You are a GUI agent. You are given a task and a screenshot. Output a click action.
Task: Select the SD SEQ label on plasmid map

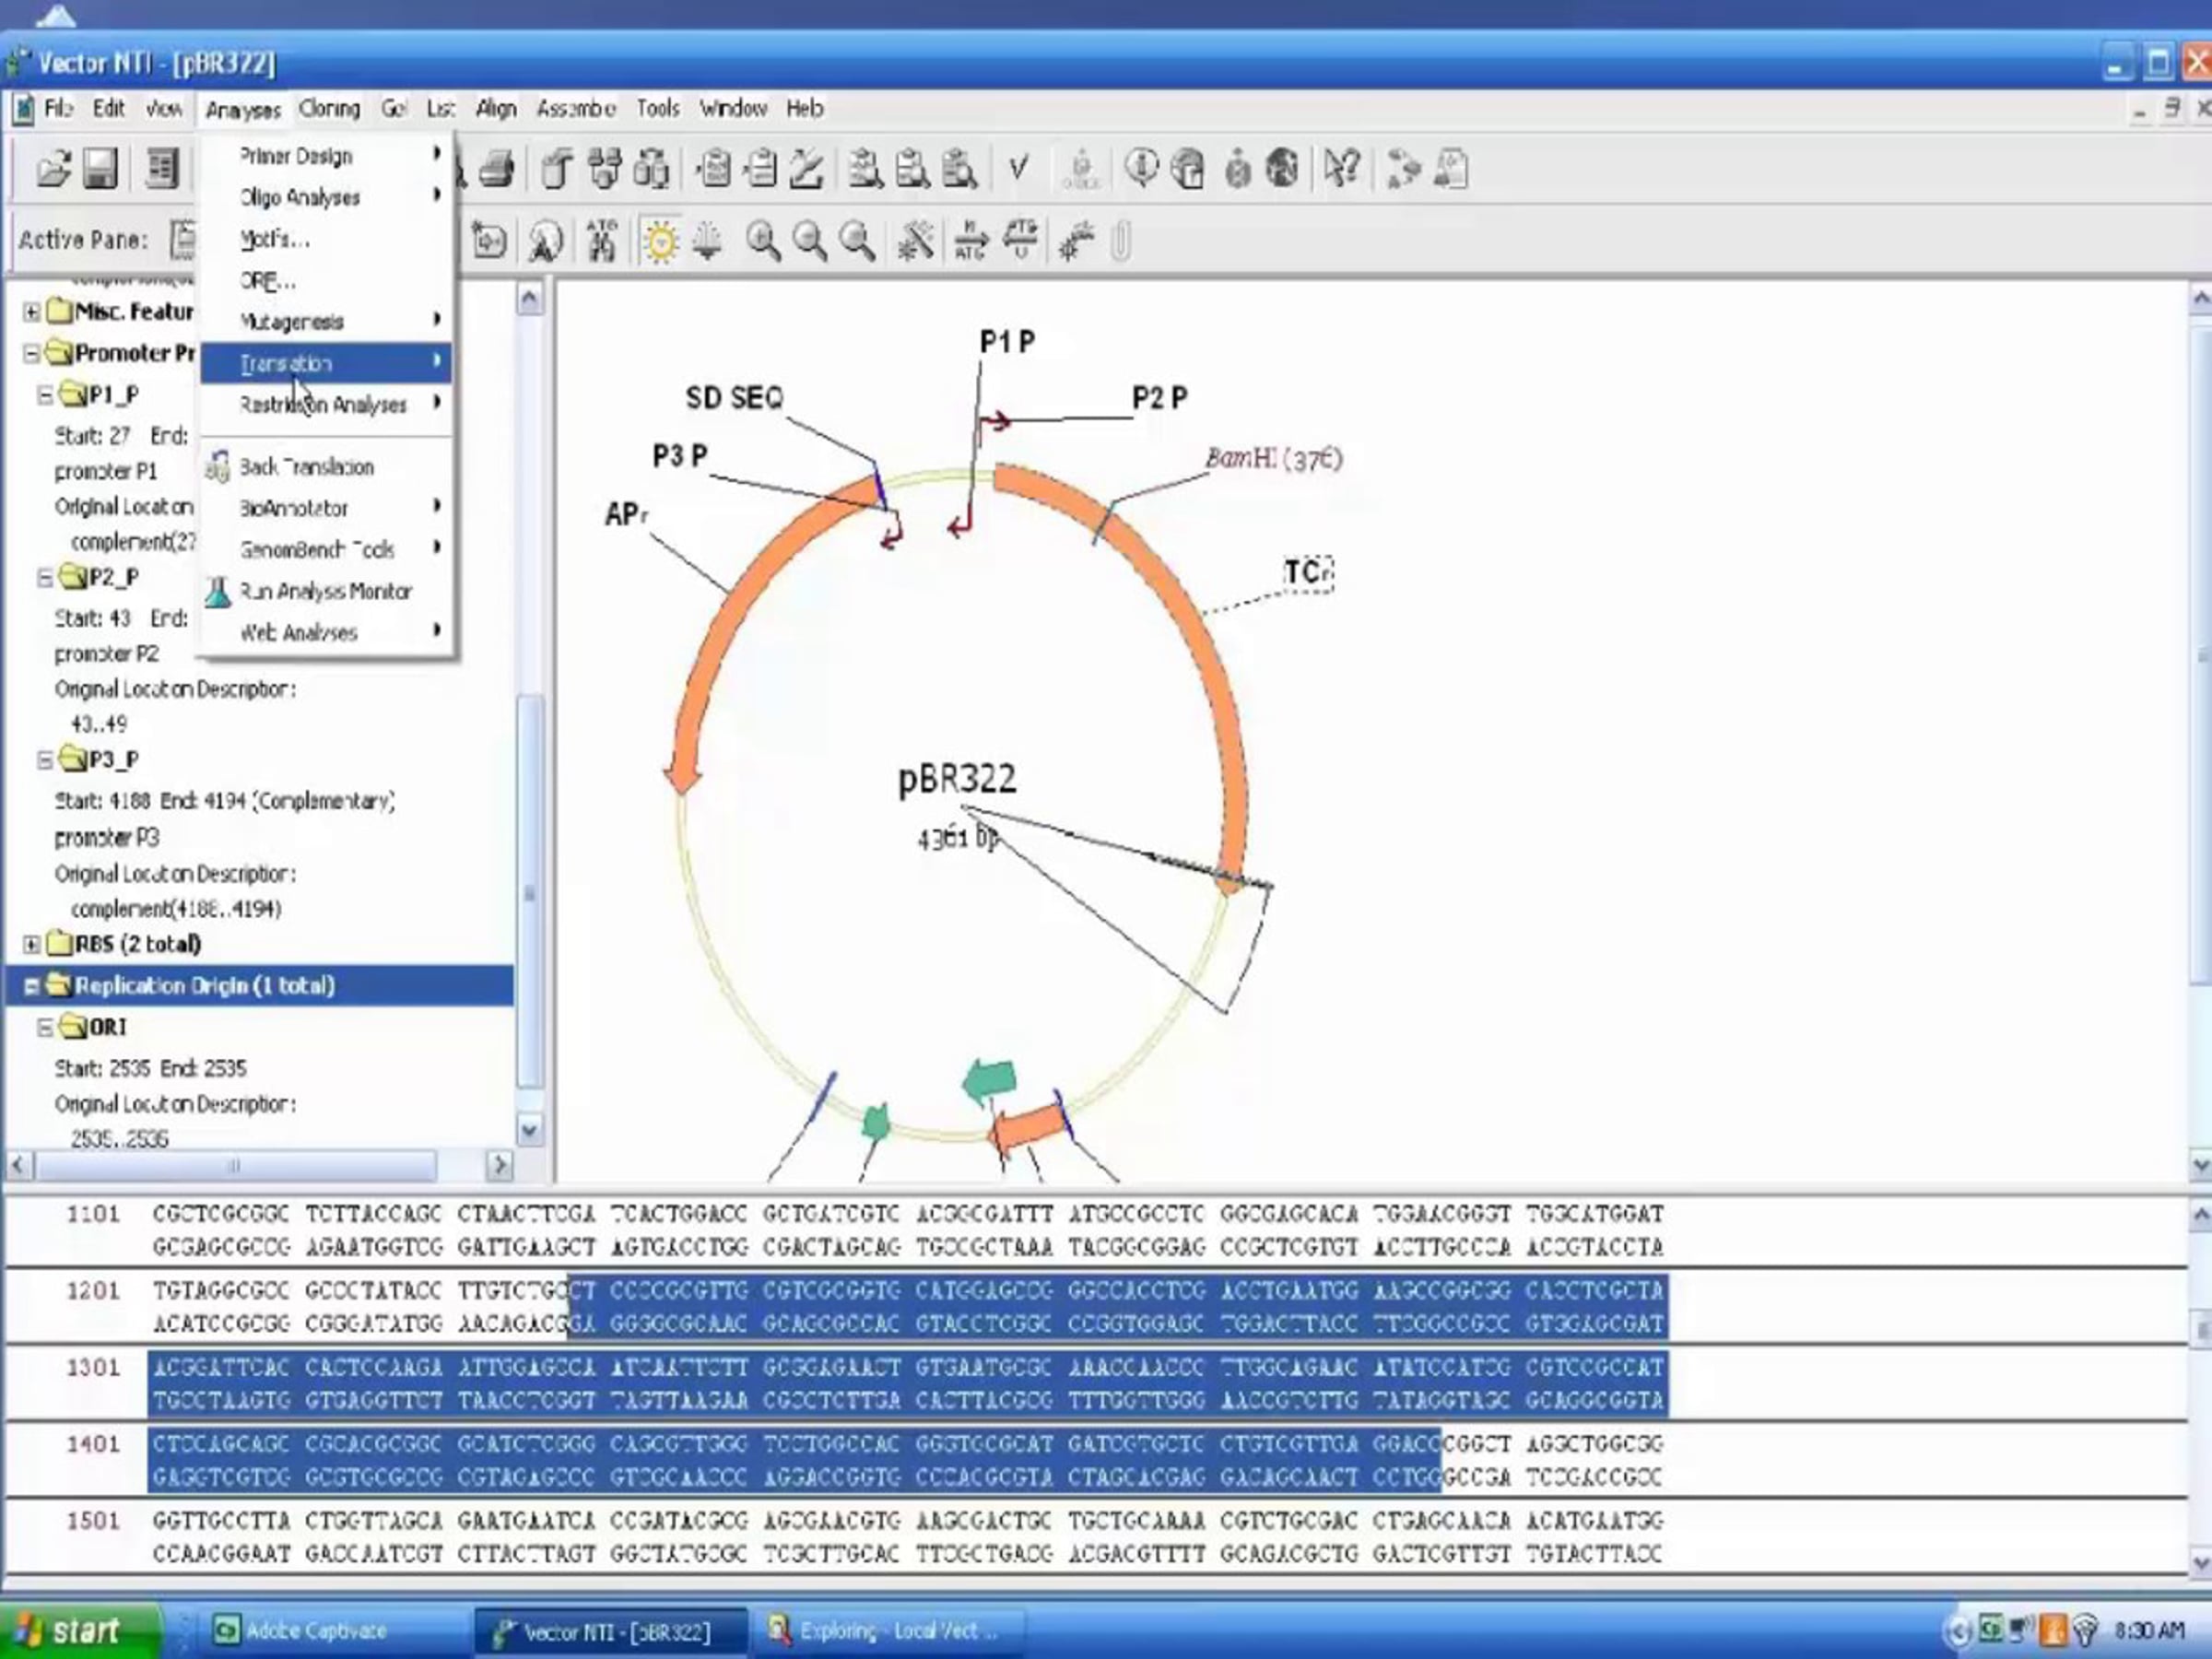[734, 398]
